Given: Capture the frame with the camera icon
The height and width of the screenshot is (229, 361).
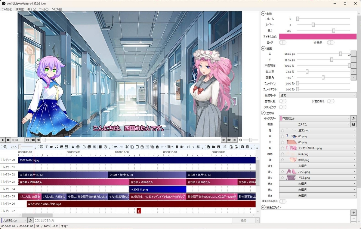Looking at the screenshot, I should tap(242, 147).
